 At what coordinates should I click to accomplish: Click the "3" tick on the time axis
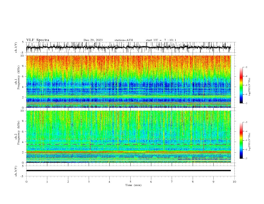[x=89, y=182]
